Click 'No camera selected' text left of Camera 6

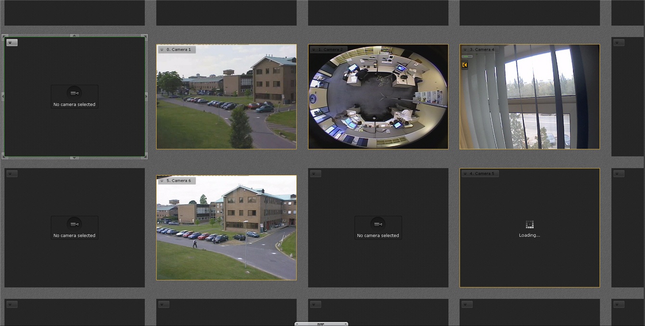74,235
